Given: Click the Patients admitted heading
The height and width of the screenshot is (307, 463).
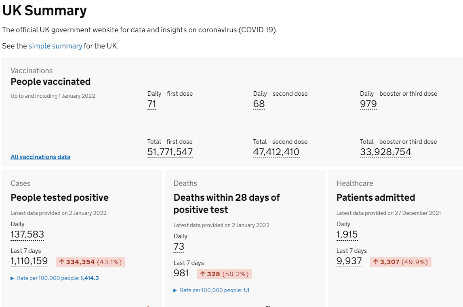Looking at the screenshot, I should (376, 198).
